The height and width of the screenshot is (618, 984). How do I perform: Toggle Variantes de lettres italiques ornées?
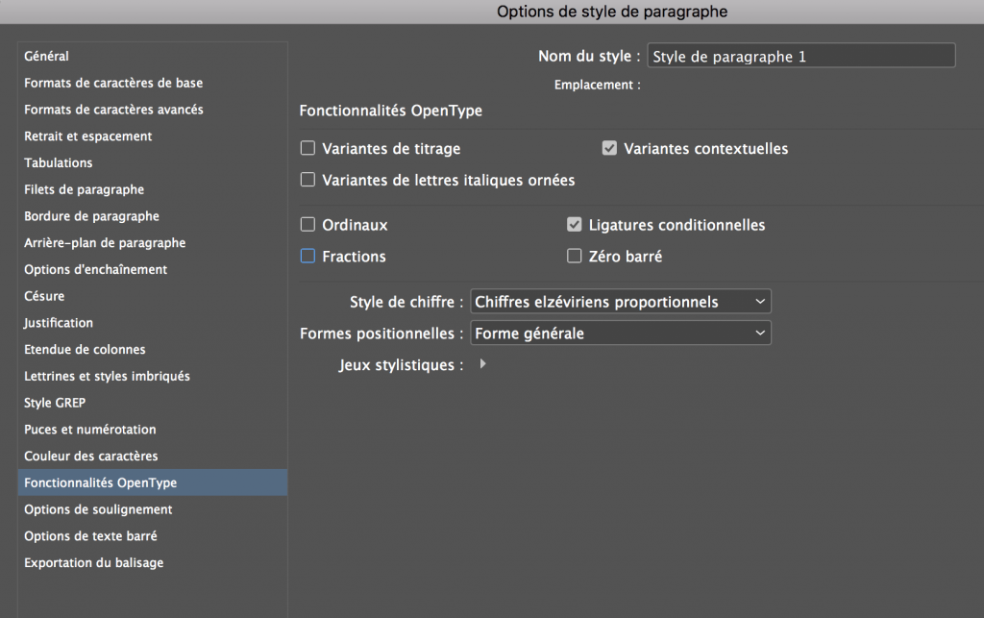[x=308, y=180]
